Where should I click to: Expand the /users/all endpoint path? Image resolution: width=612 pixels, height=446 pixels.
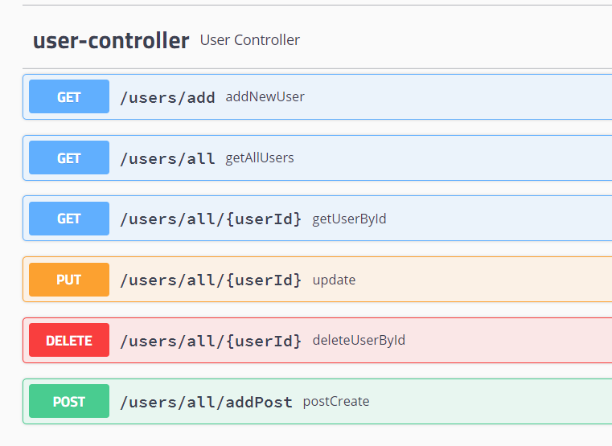tap(167, 158)
